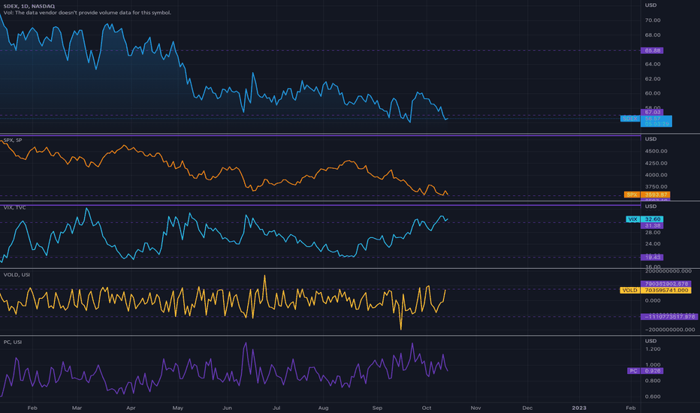This screenshot has height=413, width=700.
Task: Click the Jun label on time axis
Action: (x=228, y=408)
